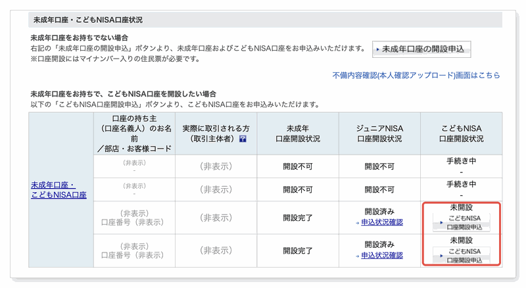Click the 口座の持ち主 column header
This screenshot has height=288, width=526.
click(x=134, y=133)
